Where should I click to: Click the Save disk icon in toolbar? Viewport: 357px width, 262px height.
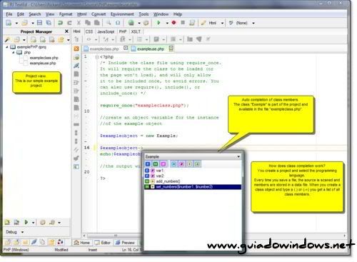(x=39, y=23)
